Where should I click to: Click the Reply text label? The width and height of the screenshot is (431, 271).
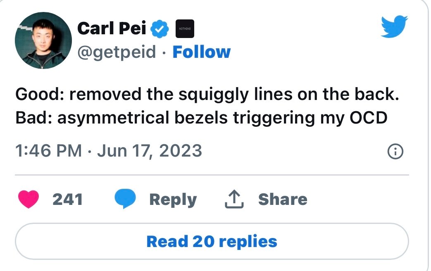[173, 200]
